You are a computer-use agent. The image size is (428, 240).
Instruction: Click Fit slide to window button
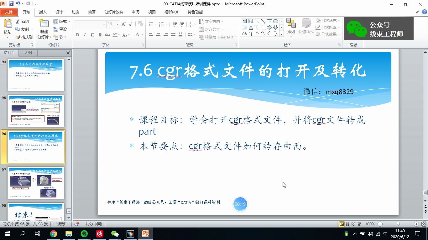point(423,224)
